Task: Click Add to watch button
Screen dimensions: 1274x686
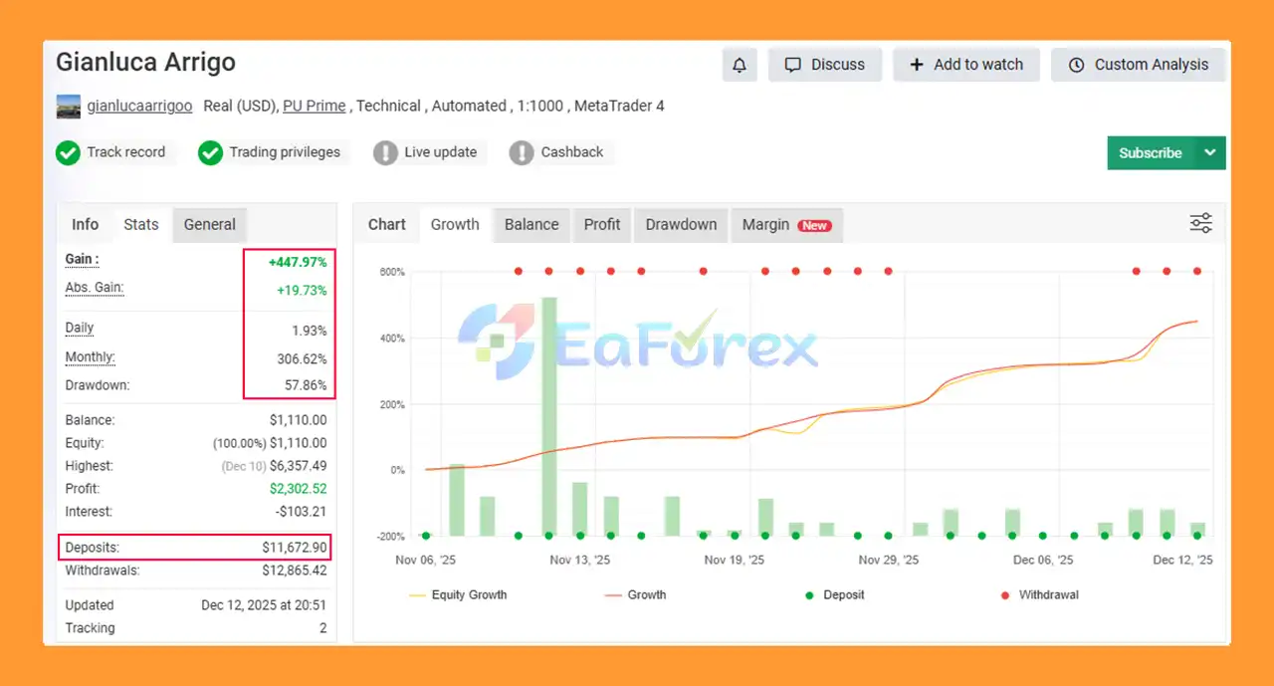Action: (x=965, y=65)
